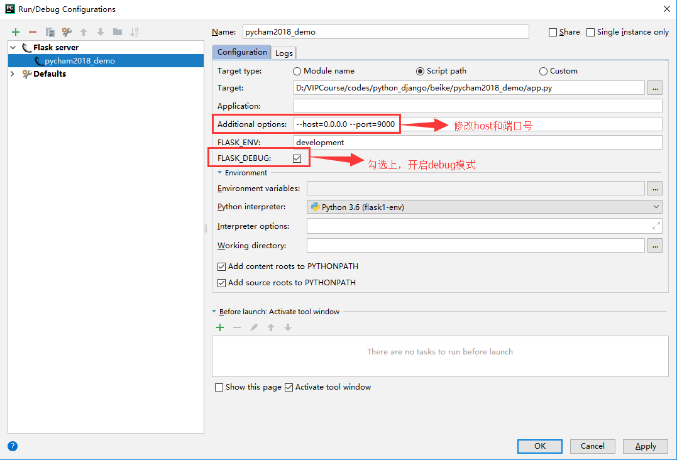Switch to the Configuration tab
Image resolution: width=677 pixels, height=460 pixels.
click(242, 52)
